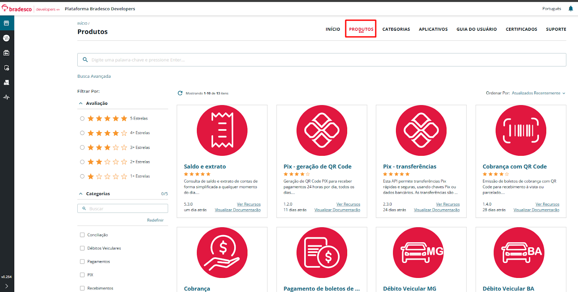Click Ver Recursos for Pix - geração de QR Code
This screenshot has width=578, height=292.
tap(348, 204)
